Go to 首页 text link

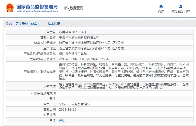coord(161,11)
